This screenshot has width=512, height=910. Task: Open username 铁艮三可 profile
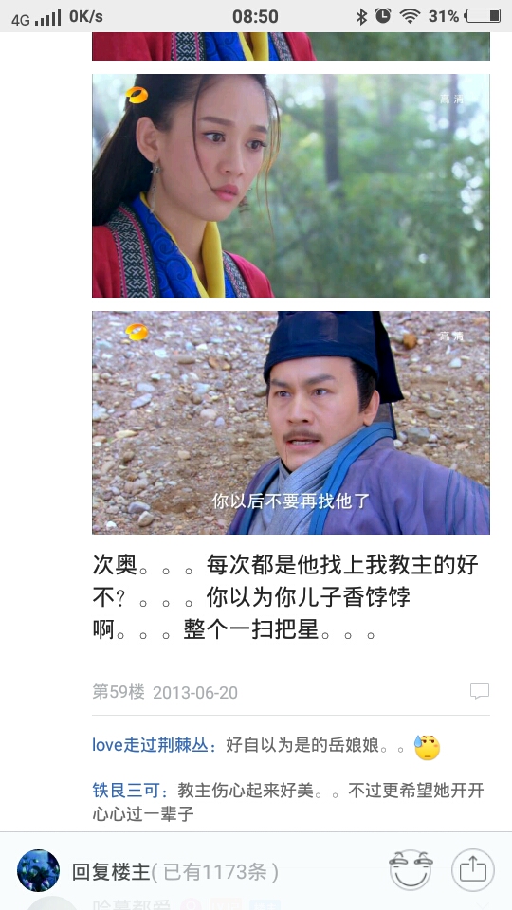pos(130,790)
